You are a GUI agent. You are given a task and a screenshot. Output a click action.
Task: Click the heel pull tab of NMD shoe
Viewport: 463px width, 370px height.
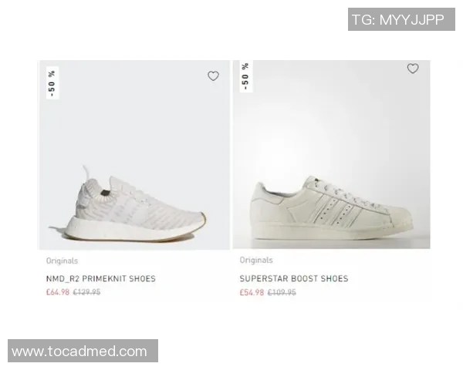pos(86,173)
